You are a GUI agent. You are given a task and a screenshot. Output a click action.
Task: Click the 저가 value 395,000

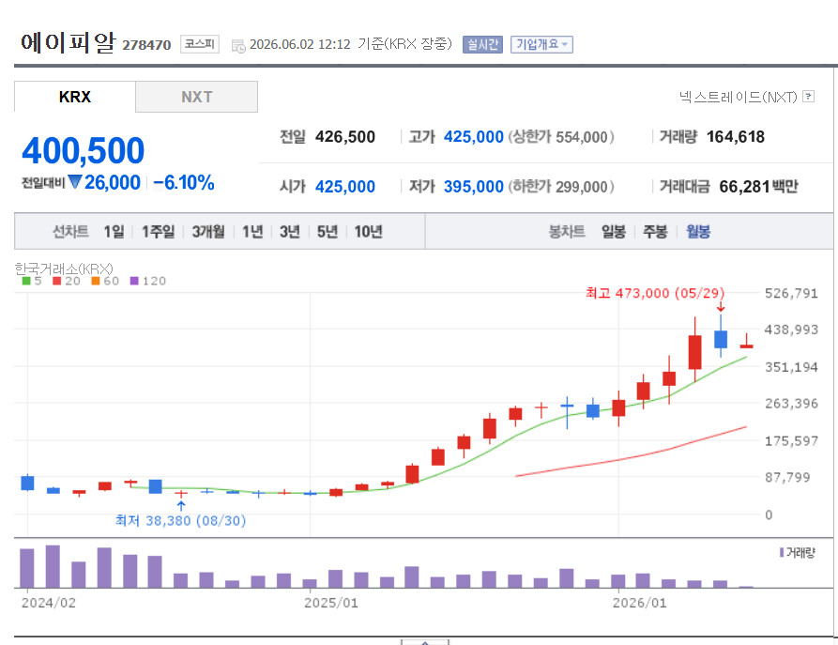pos(474,187)
